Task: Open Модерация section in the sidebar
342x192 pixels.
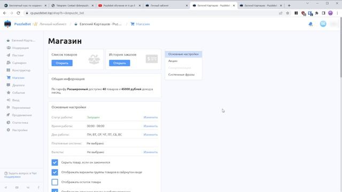Action: tap(18, 48)
